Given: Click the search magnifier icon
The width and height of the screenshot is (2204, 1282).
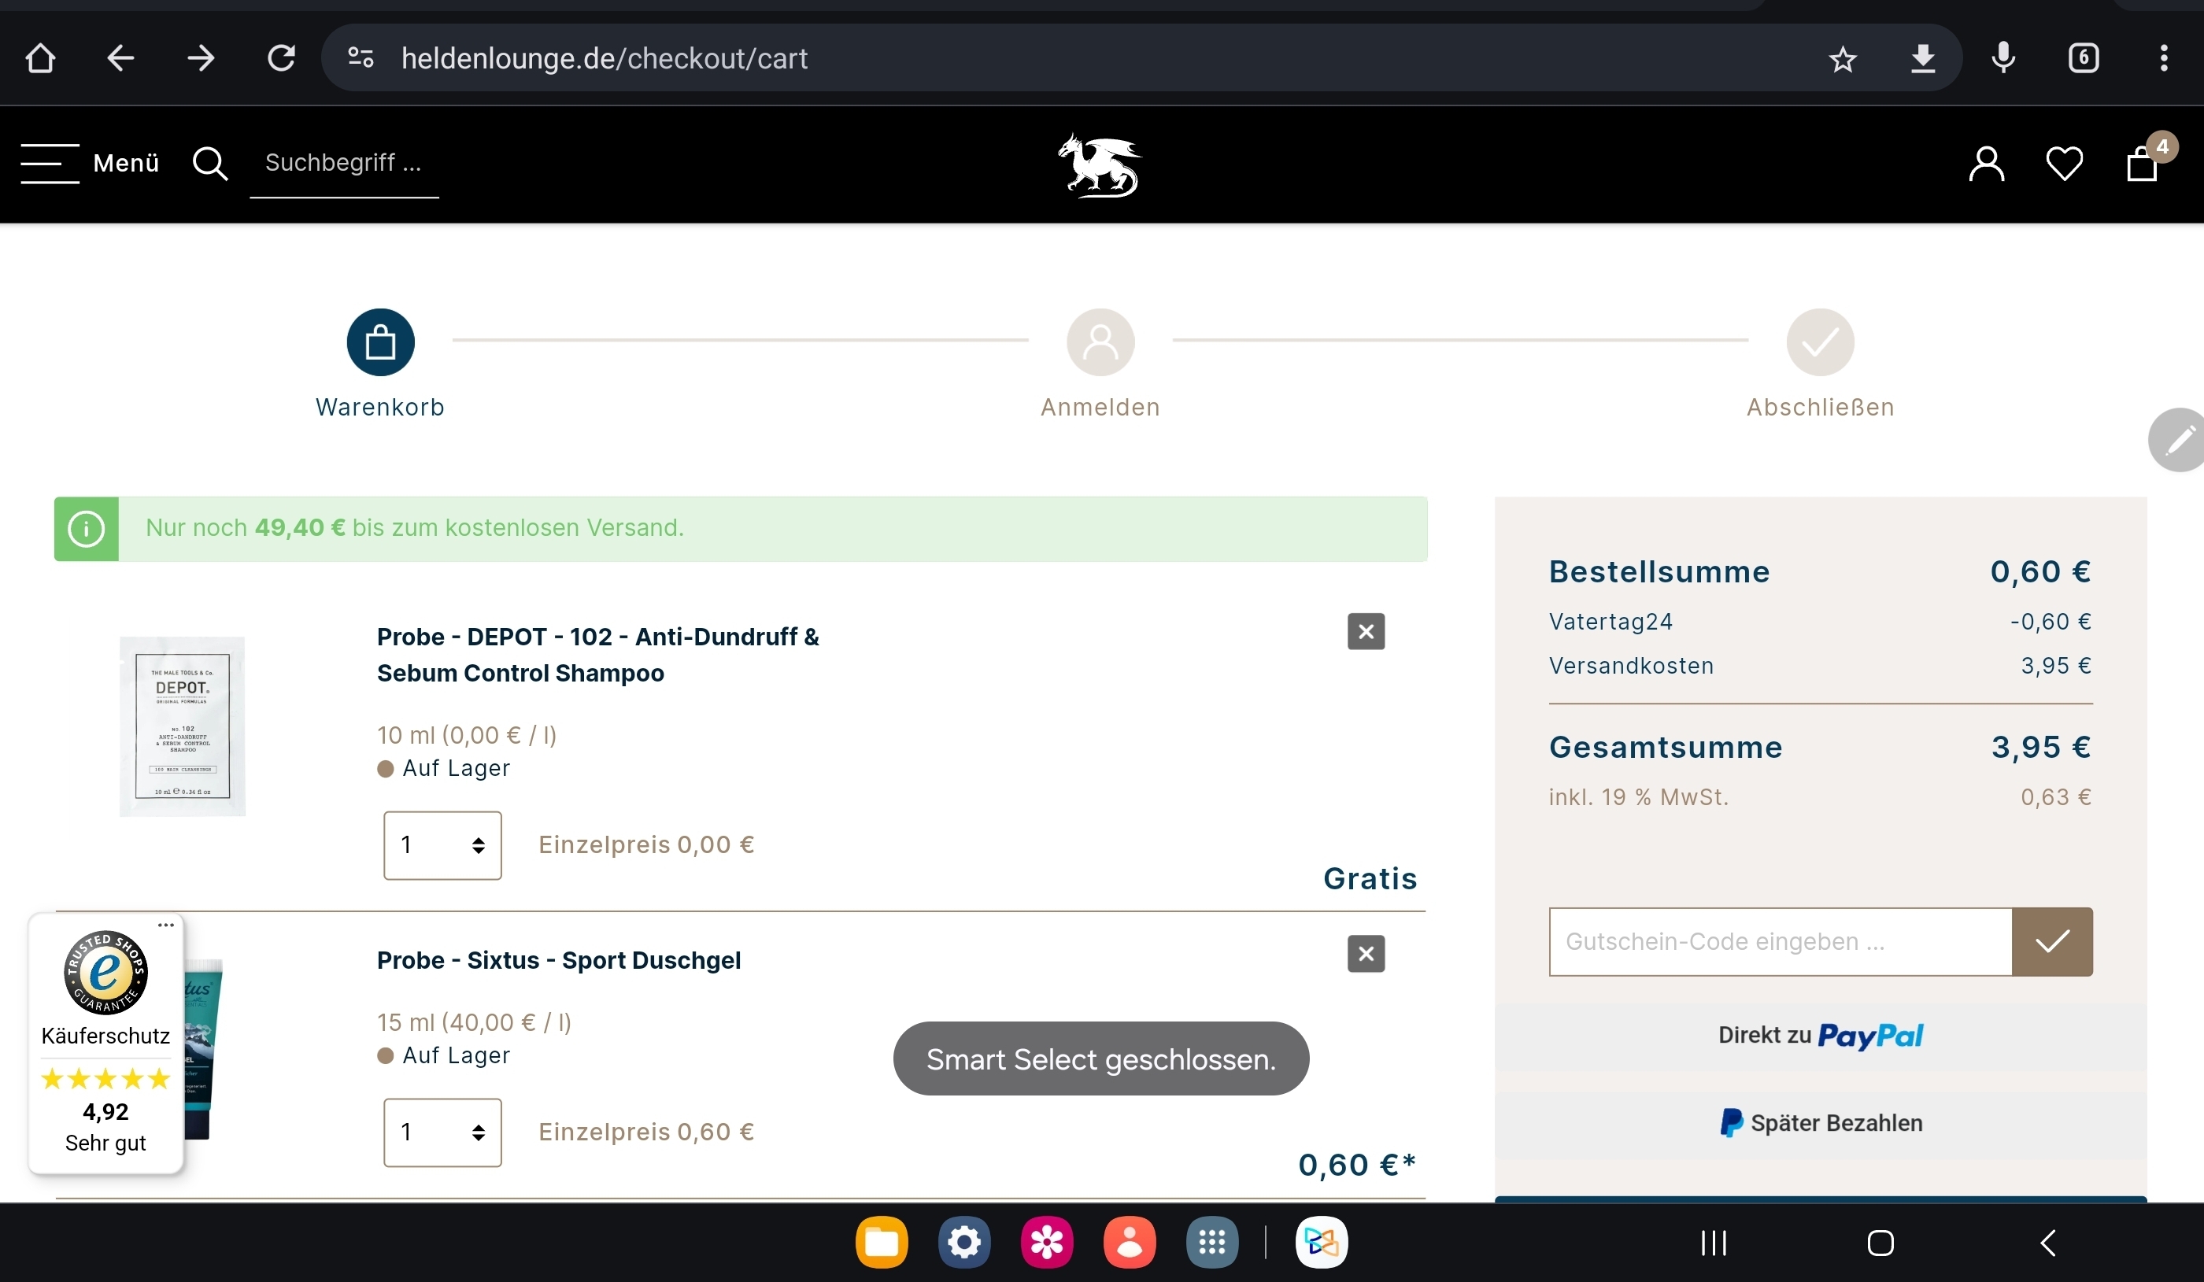Looking at the screenshot, I should pyautogui.click(x=210, y=164).
